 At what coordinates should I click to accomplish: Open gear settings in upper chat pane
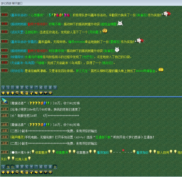pyautogui.click(x=50, y=93)
